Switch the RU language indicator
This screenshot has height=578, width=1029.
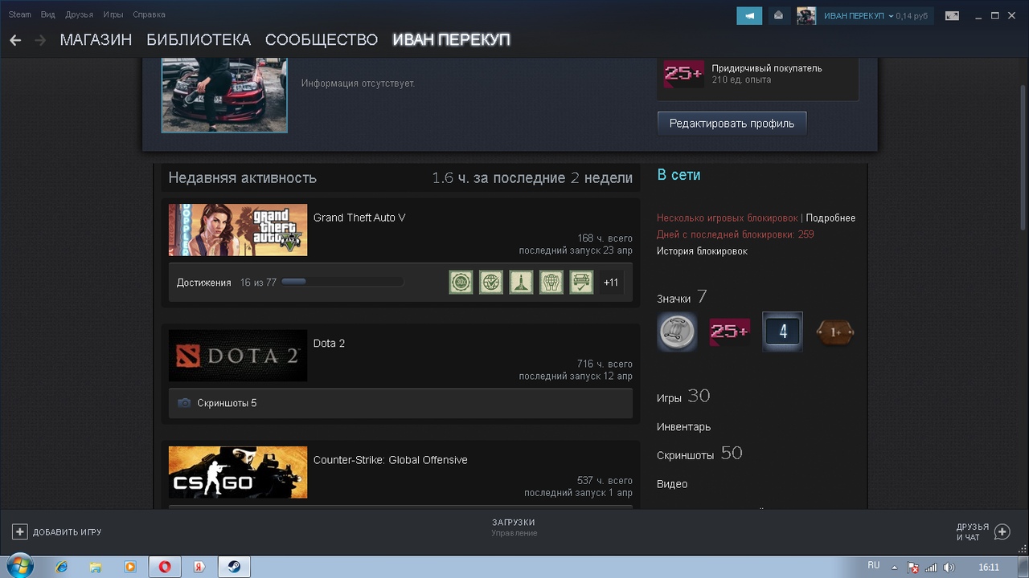tap(874, 566)
